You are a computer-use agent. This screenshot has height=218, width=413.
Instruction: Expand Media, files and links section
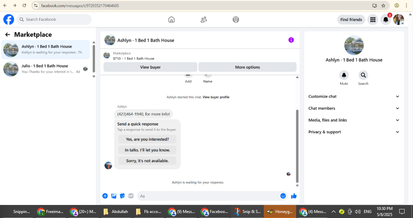click(x=354, y=120)
